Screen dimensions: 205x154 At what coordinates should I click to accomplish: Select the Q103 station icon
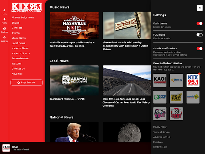160,97
